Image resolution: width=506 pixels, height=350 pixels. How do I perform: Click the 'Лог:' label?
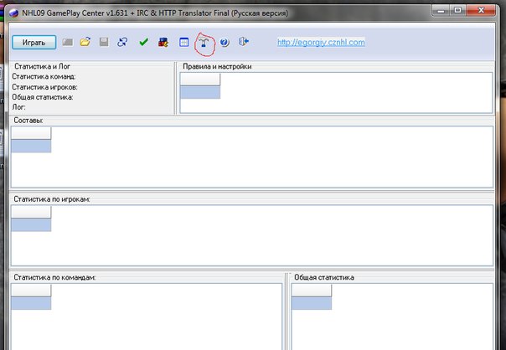coord(18,107)
